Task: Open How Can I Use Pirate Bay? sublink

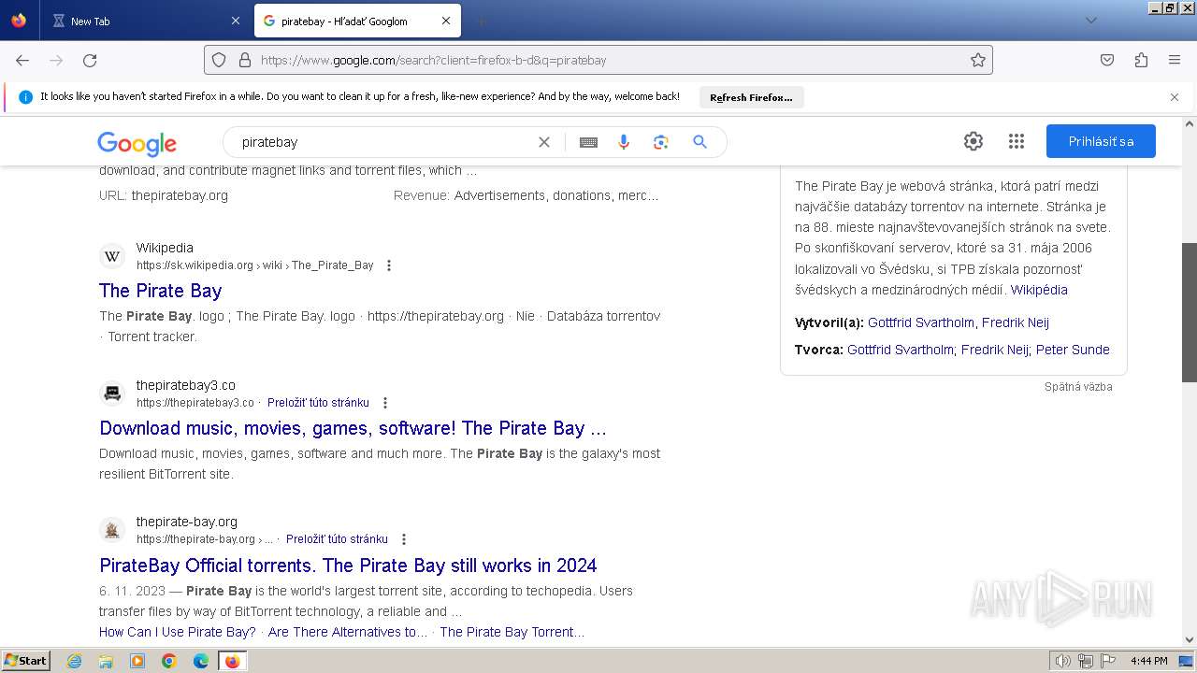Action: point(178,632)
